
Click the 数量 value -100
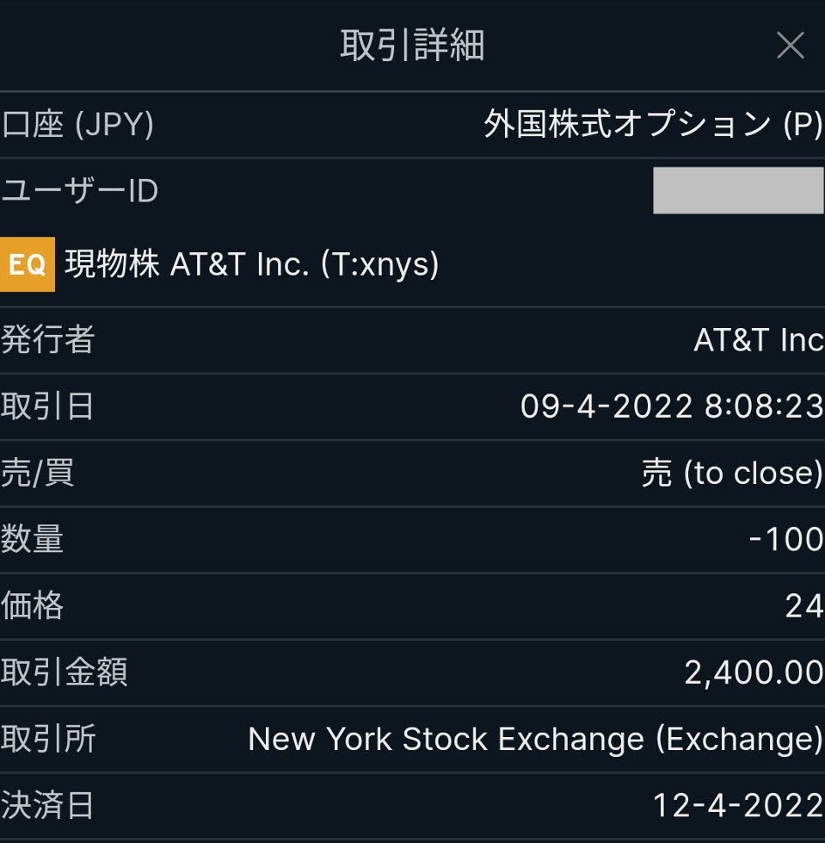[785, 539]
